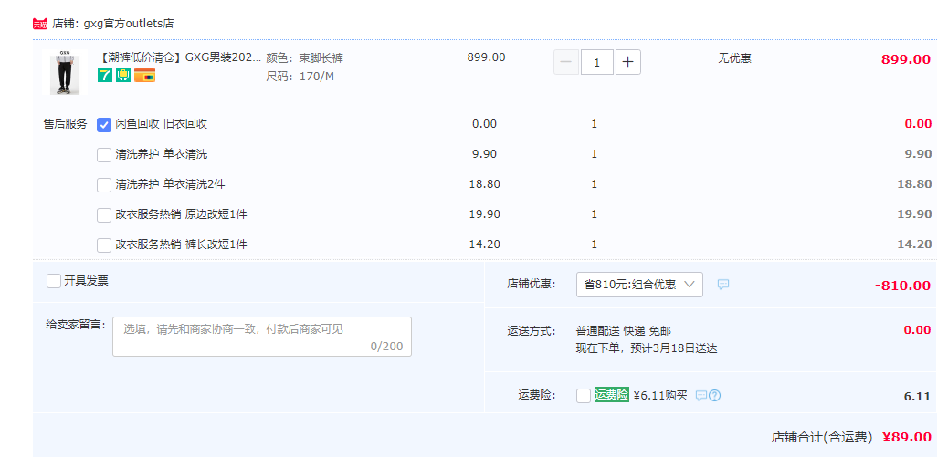Enable 清洗养护 单衣清洗2件 option
The height and width of the screenshot is (457, 948).
[104, 185]
